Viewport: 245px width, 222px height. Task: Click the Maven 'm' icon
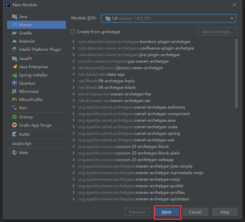pos(14,25)
